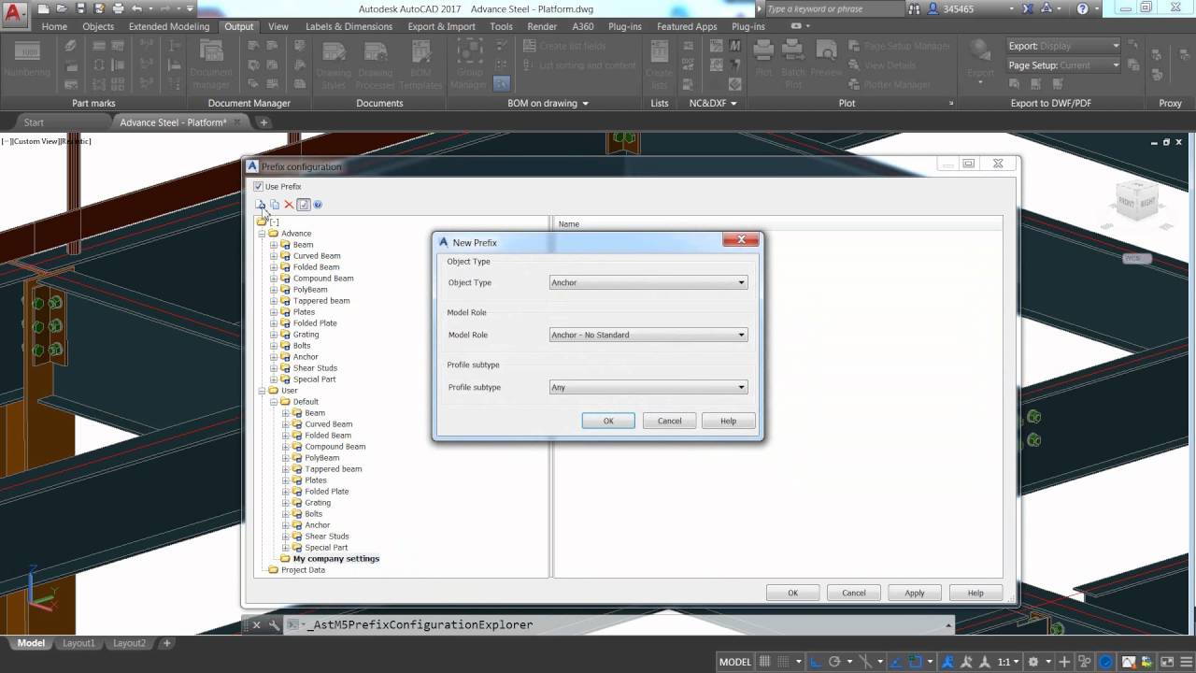Click the status bar customization hamburger icon
This screenshot has width=1196, height=673.
tap(1187, 662)
